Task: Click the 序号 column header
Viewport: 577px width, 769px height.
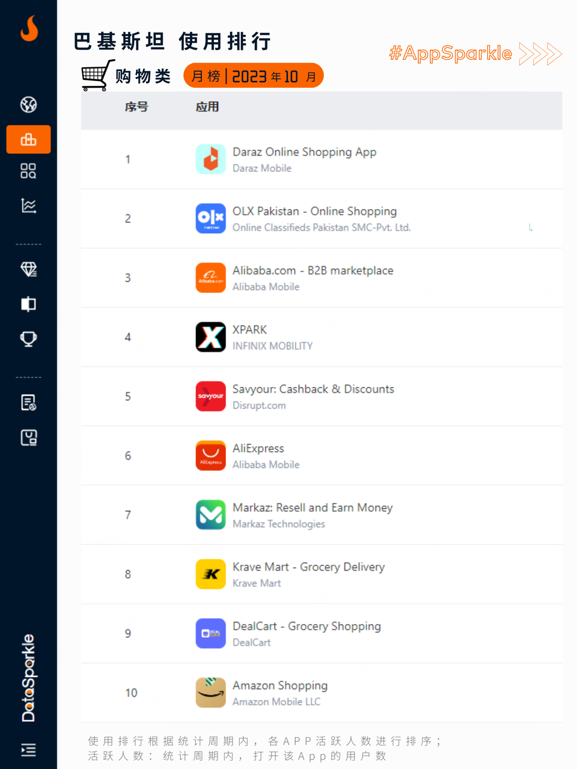Action: [x=136, y=107]
